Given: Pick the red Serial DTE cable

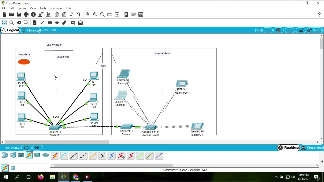Looking at the screenshot, I should [131, 156].
